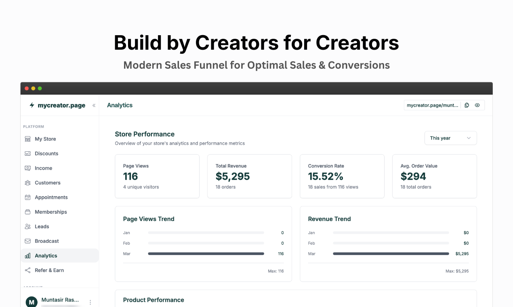Viewport: 513px width, 307px height.
Task: Click the March page views progress bar
Action: coord(206,254)
